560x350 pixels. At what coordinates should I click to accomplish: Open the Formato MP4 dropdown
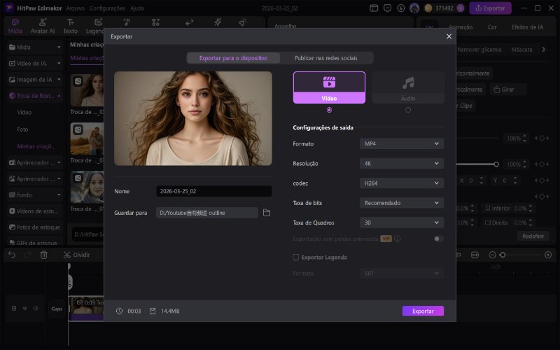(402, 143)
